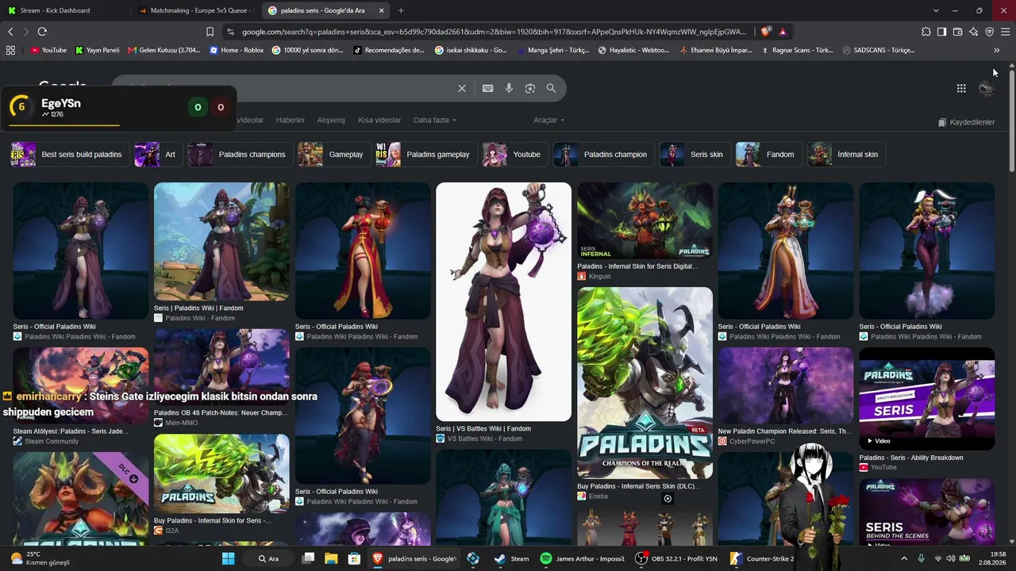
Task: Open the SADSCANS bookmark
Action: (x=879, y=50)
